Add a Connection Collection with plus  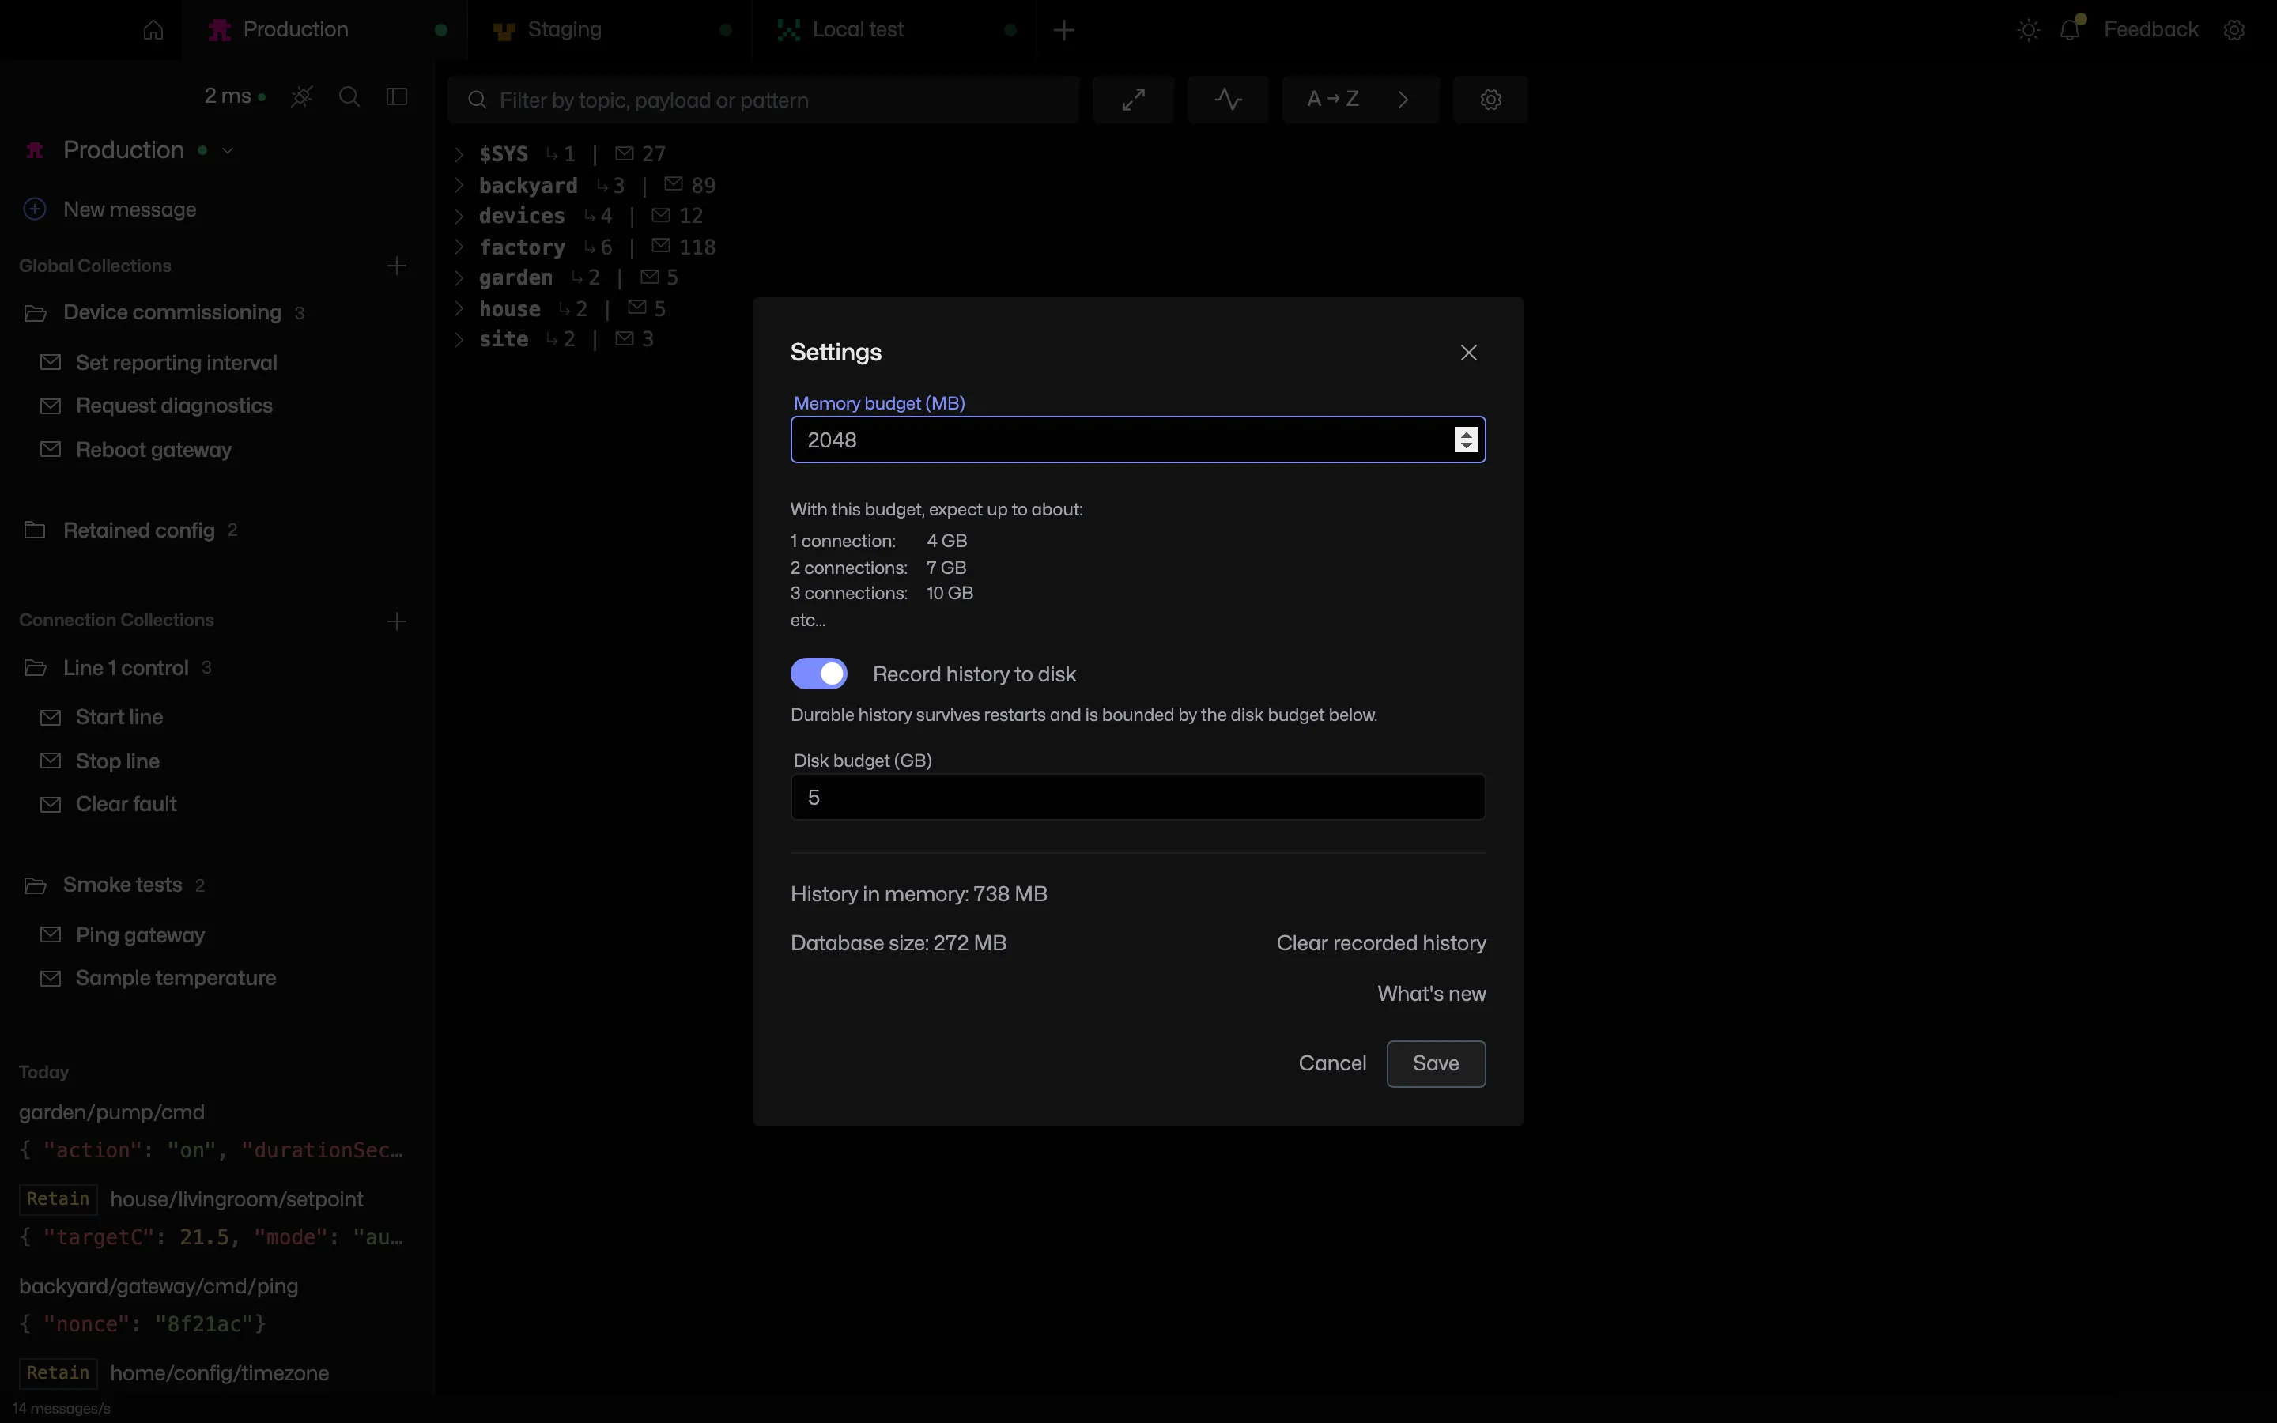[397, 621]
